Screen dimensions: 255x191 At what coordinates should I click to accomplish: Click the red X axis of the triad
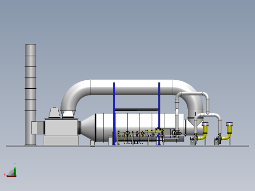point(11,176)
